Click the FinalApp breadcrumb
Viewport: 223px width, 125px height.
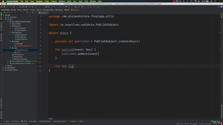coord(5,10)
